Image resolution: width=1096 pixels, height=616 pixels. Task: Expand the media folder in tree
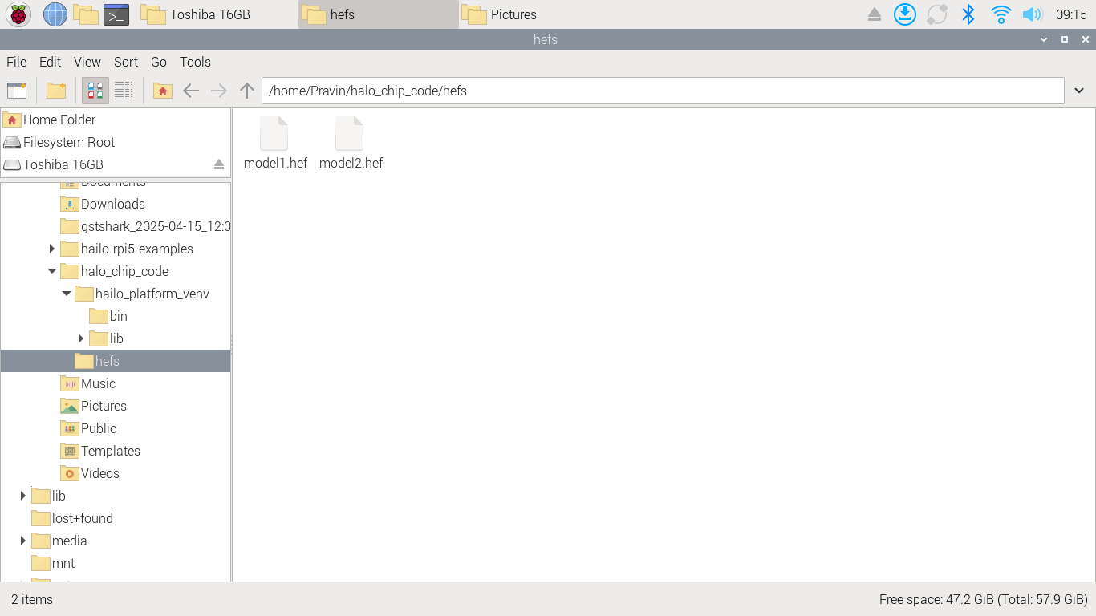23,541
